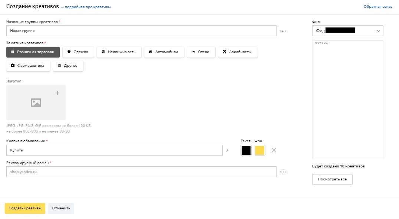Choose the Отели bed theme
This screenshot has width=399, height=219.
(x=201, y=52)
